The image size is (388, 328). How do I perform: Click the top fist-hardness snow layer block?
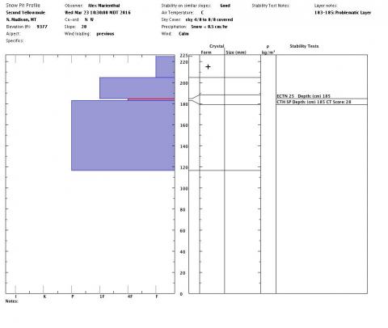click(165, 66)
